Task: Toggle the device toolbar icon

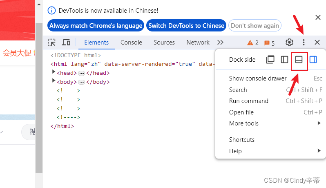Action: tap(66, 43)
